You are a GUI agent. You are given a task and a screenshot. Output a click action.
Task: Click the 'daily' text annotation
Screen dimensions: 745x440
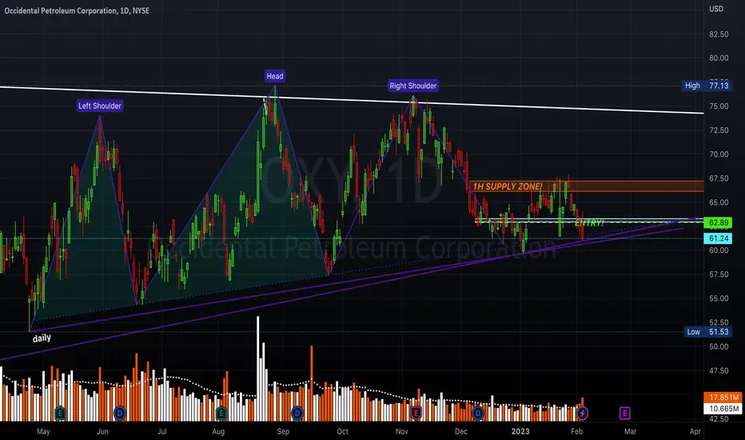click(42, 338)
